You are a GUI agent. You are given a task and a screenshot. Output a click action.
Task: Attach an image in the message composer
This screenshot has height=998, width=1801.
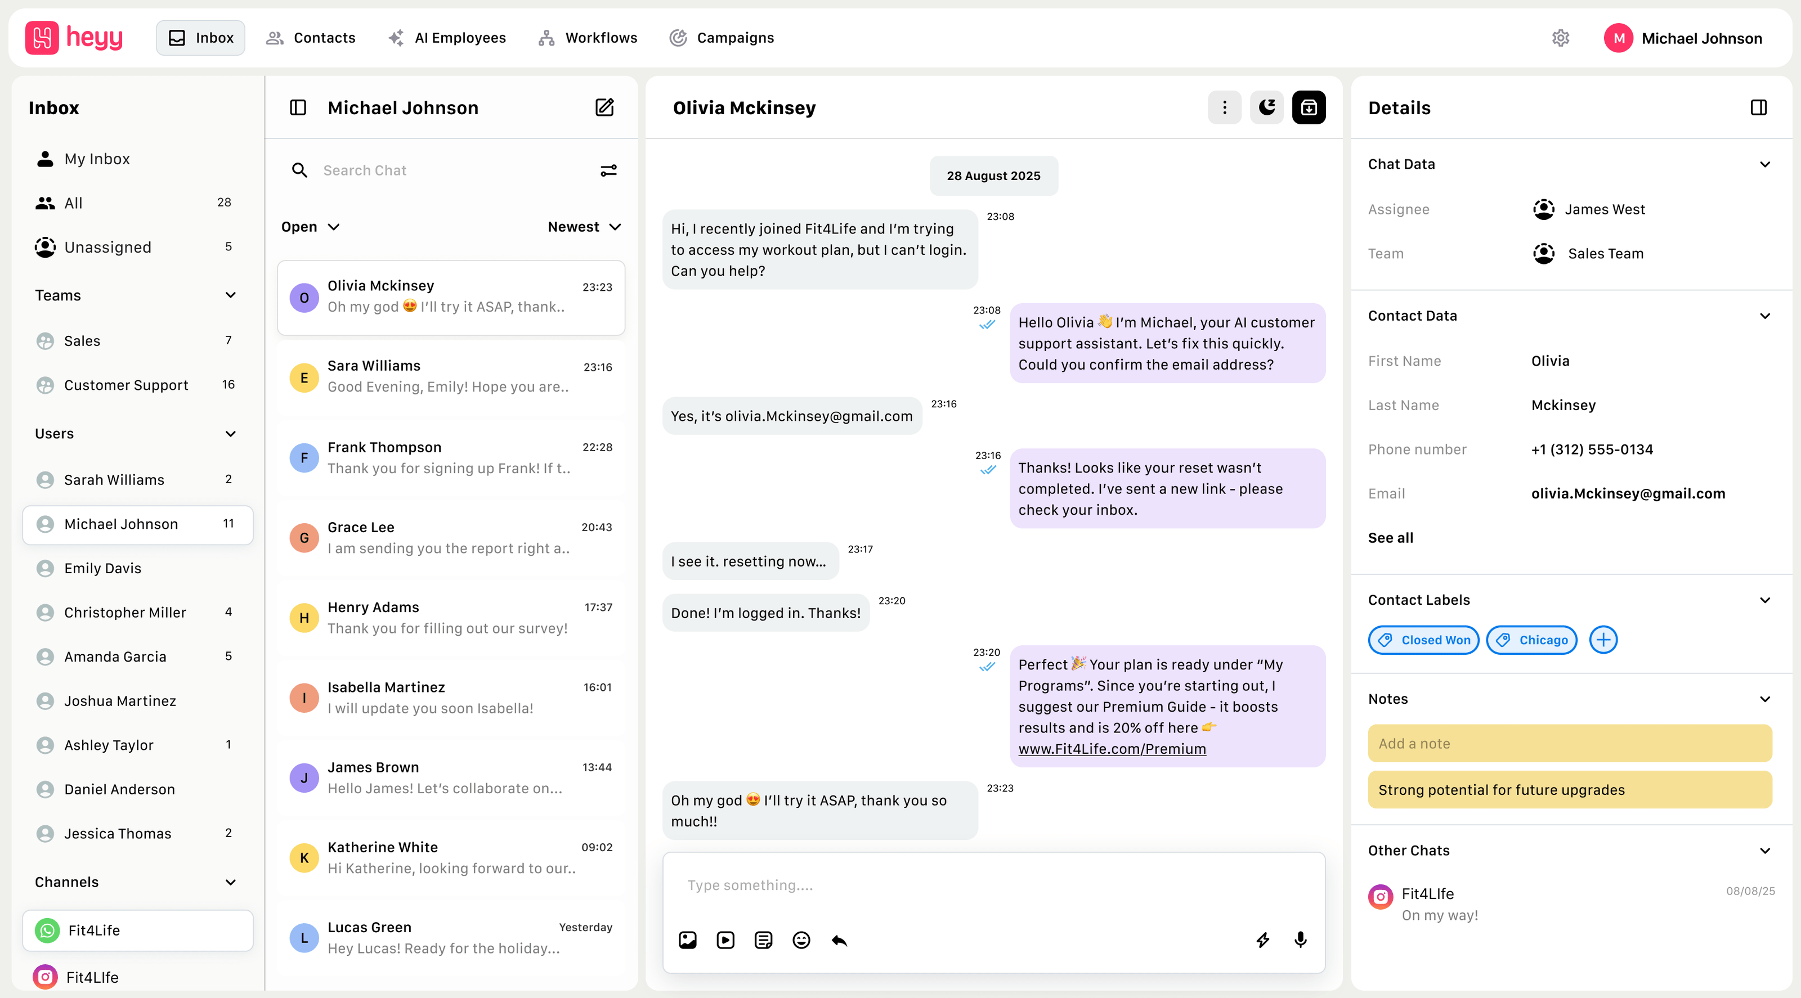click(687, 940)
